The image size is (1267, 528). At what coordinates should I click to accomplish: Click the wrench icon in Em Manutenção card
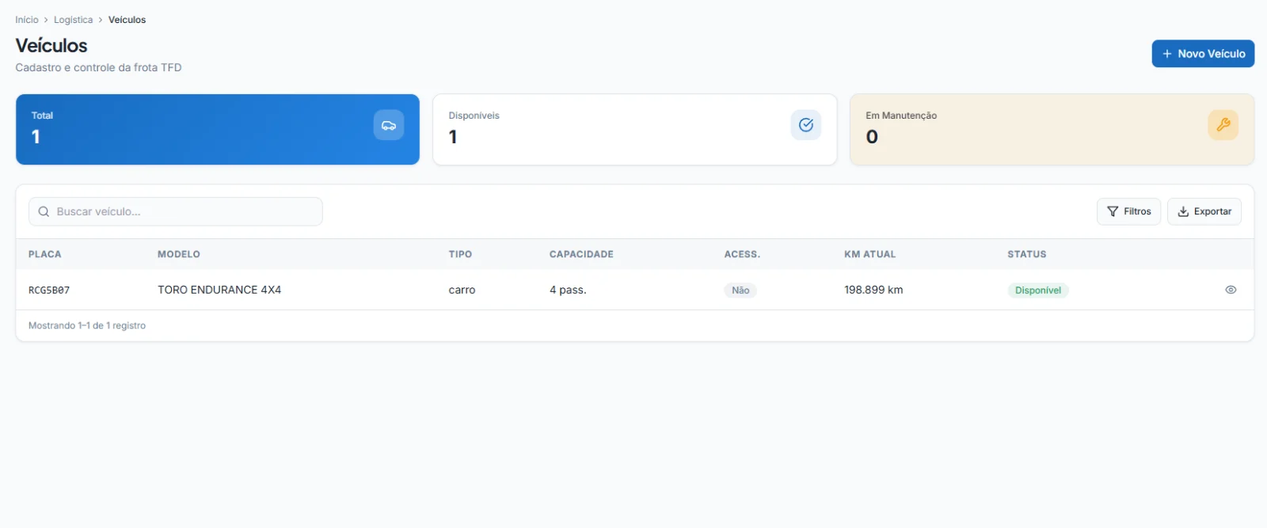tap(1223, 125)
